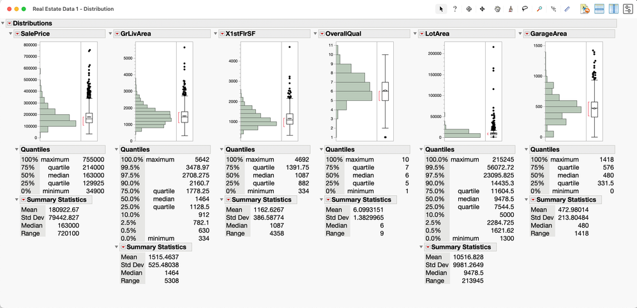Choose the Brush tool
Viewport: 637px width, 308px height.
pos(511,9)
